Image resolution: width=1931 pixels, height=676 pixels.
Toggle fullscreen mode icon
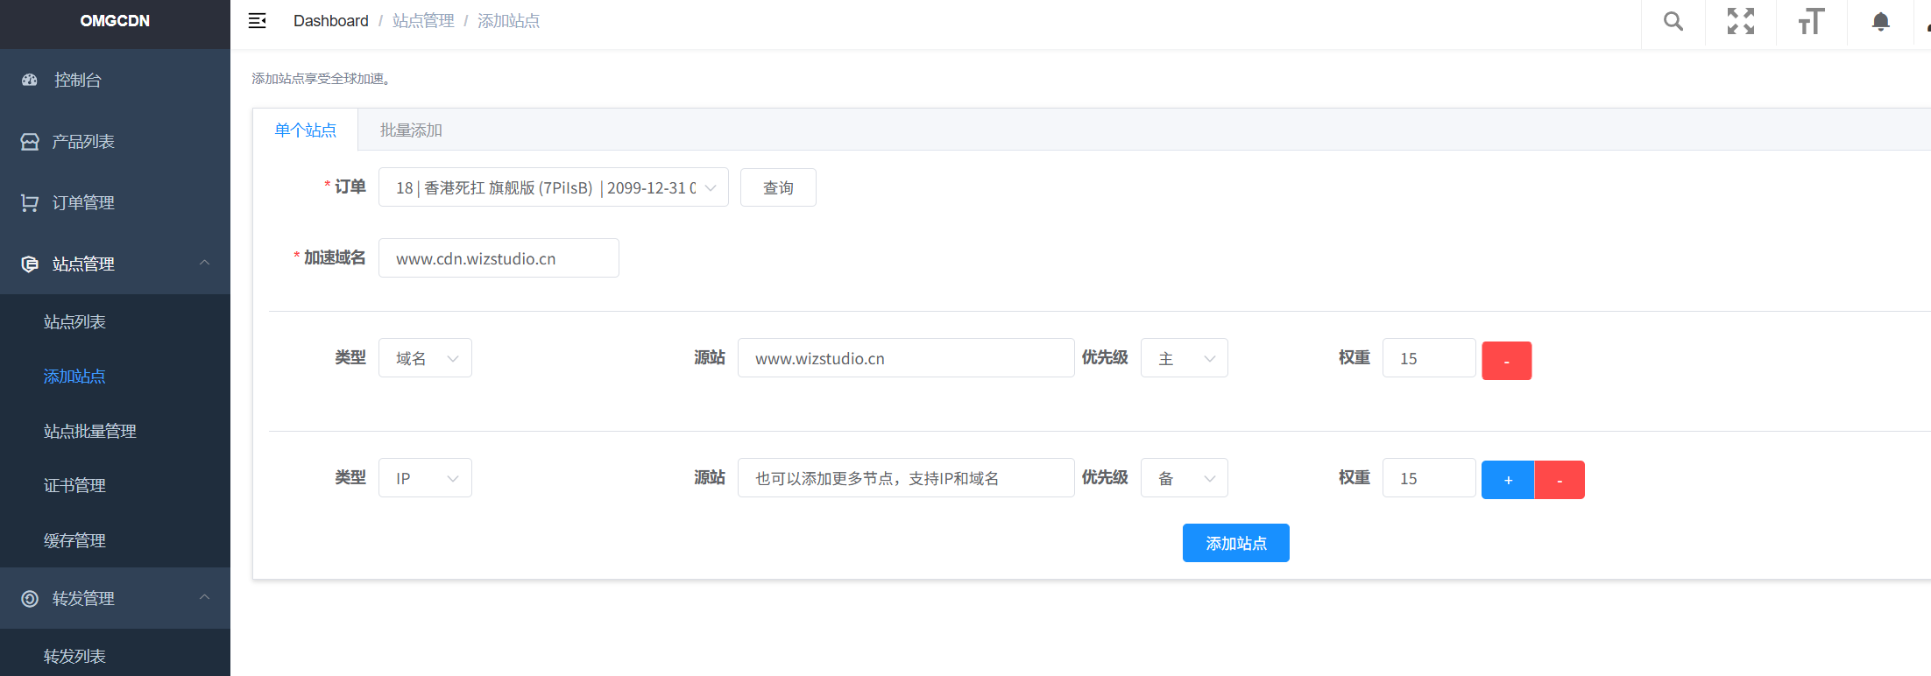(1740, 21)
